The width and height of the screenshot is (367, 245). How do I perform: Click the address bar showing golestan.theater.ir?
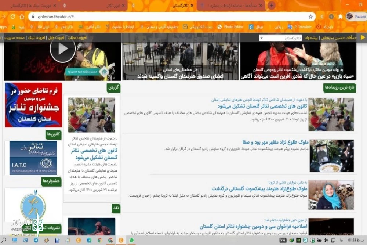pos(172,17)
